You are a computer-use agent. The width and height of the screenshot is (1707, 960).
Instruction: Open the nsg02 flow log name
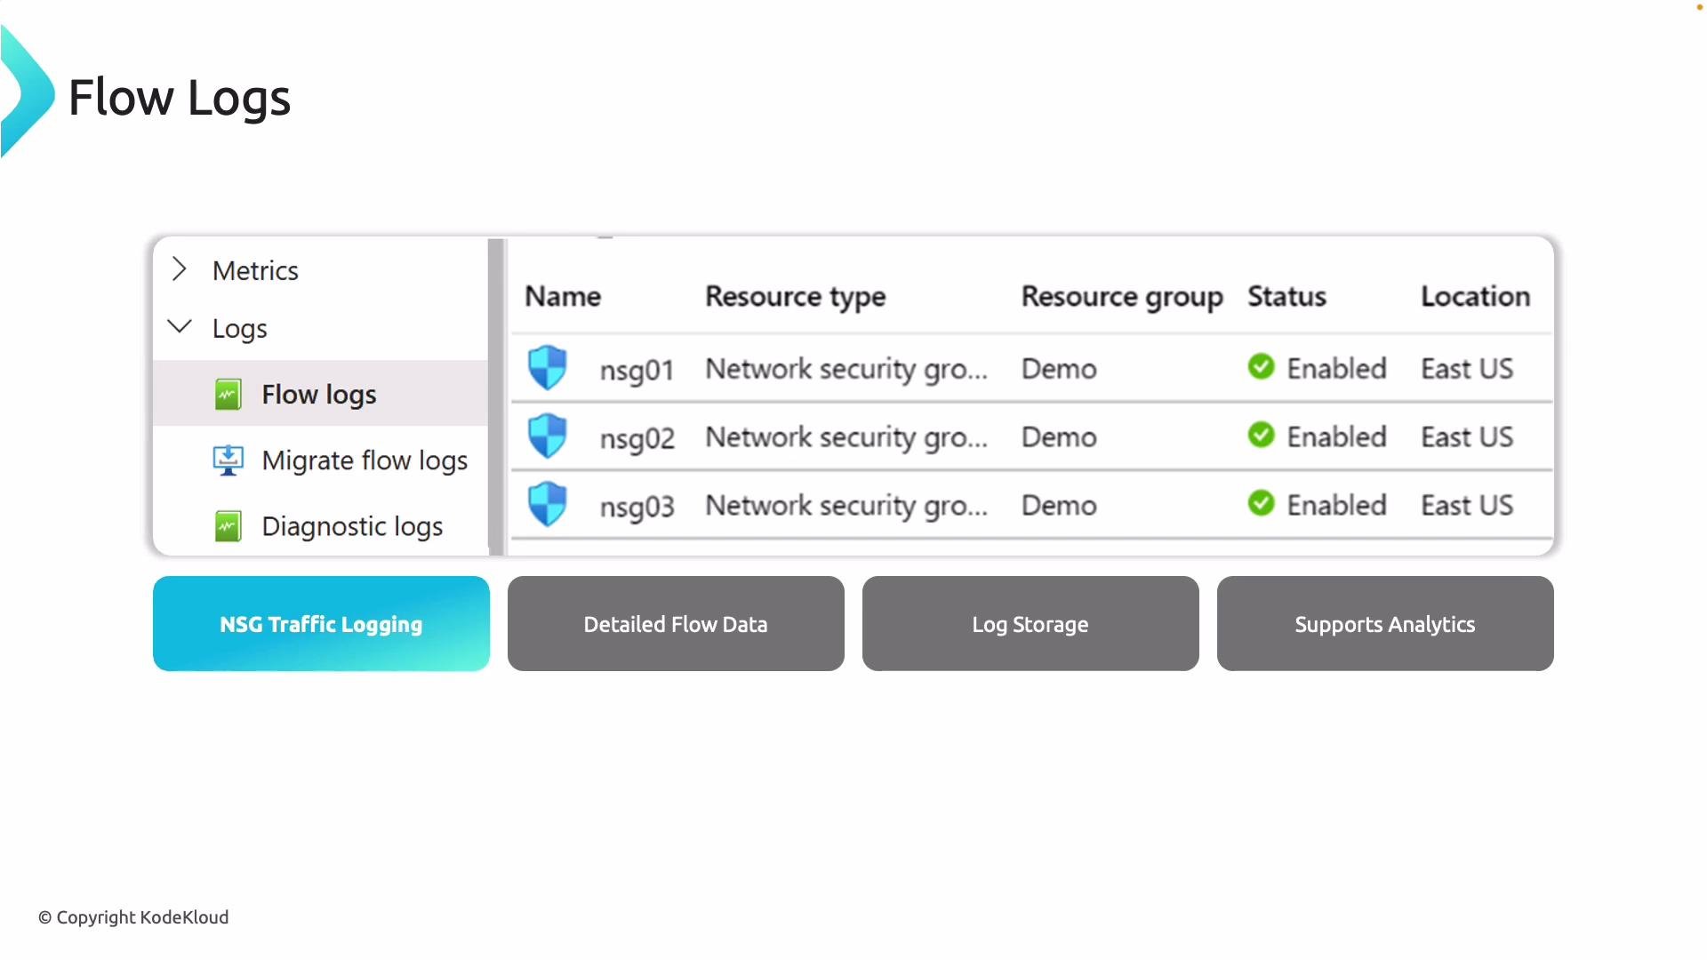pos(637,438)
